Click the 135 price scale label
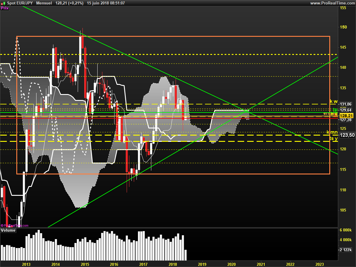 point(343,88)
